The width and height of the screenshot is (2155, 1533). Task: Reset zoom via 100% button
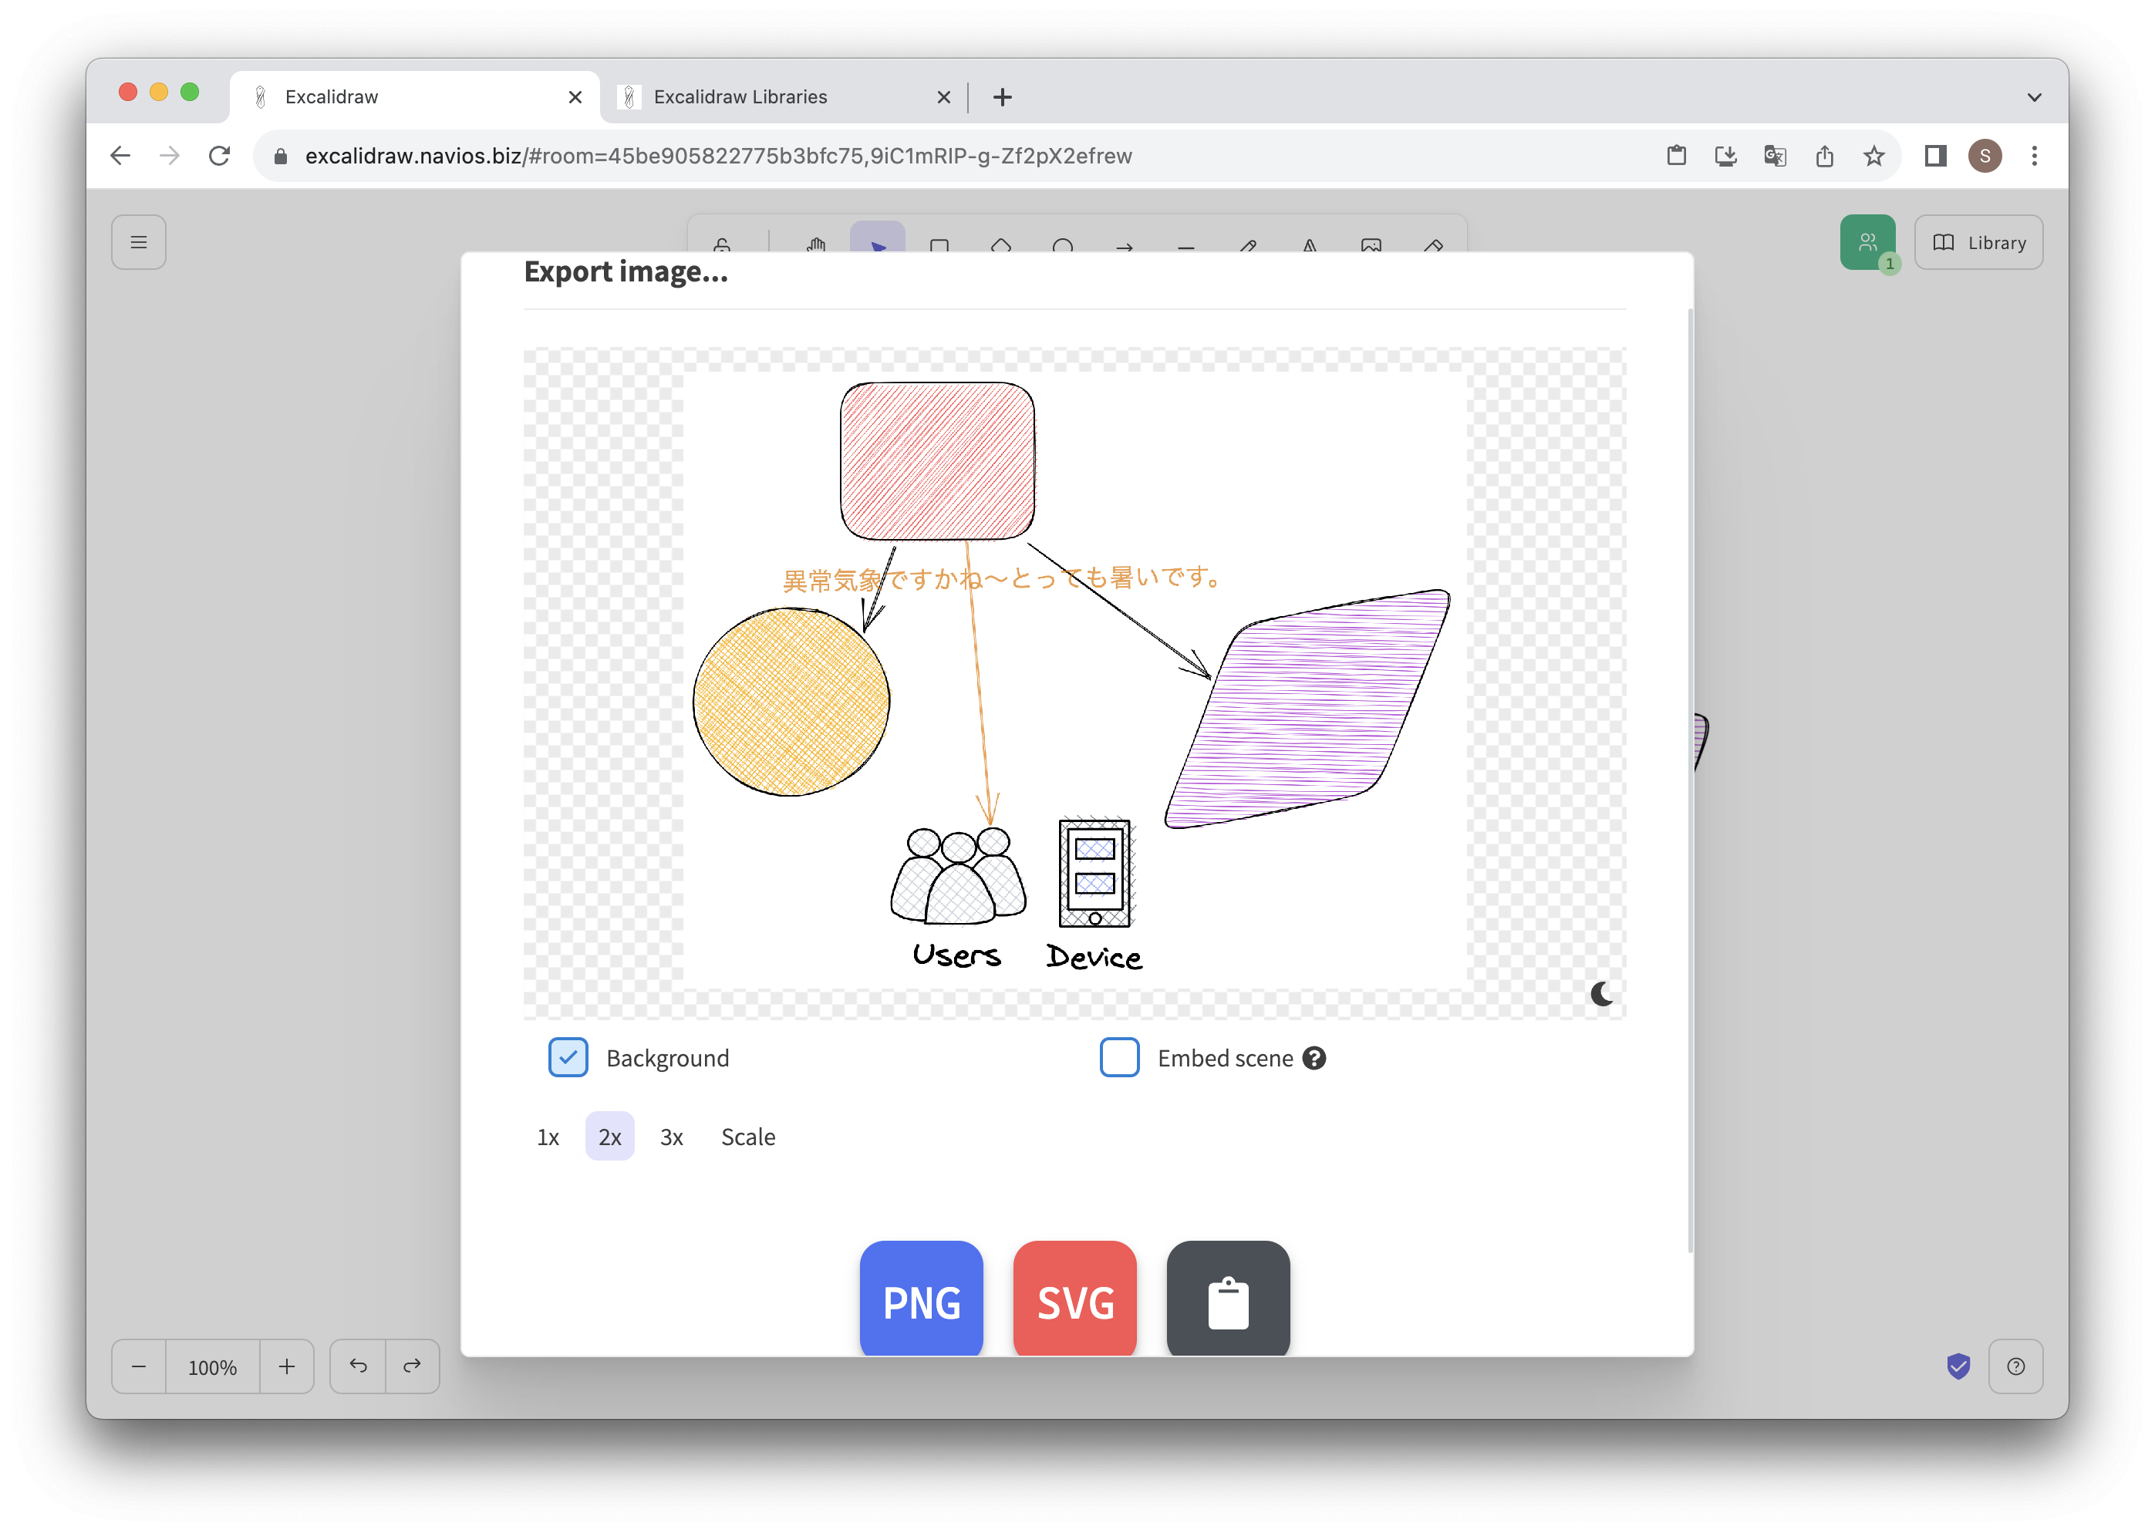[212, 1367]
